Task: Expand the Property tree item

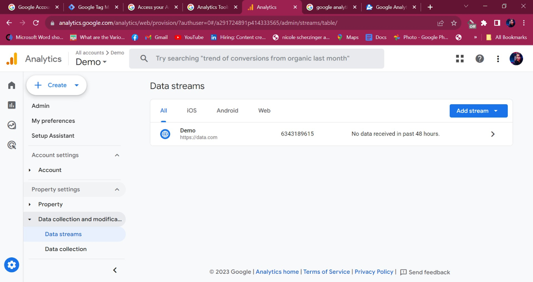Action: click(30, 204)
